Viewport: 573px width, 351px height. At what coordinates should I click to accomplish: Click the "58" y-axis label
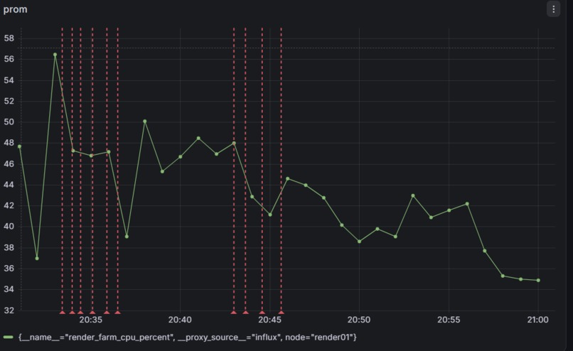[9, 38]
